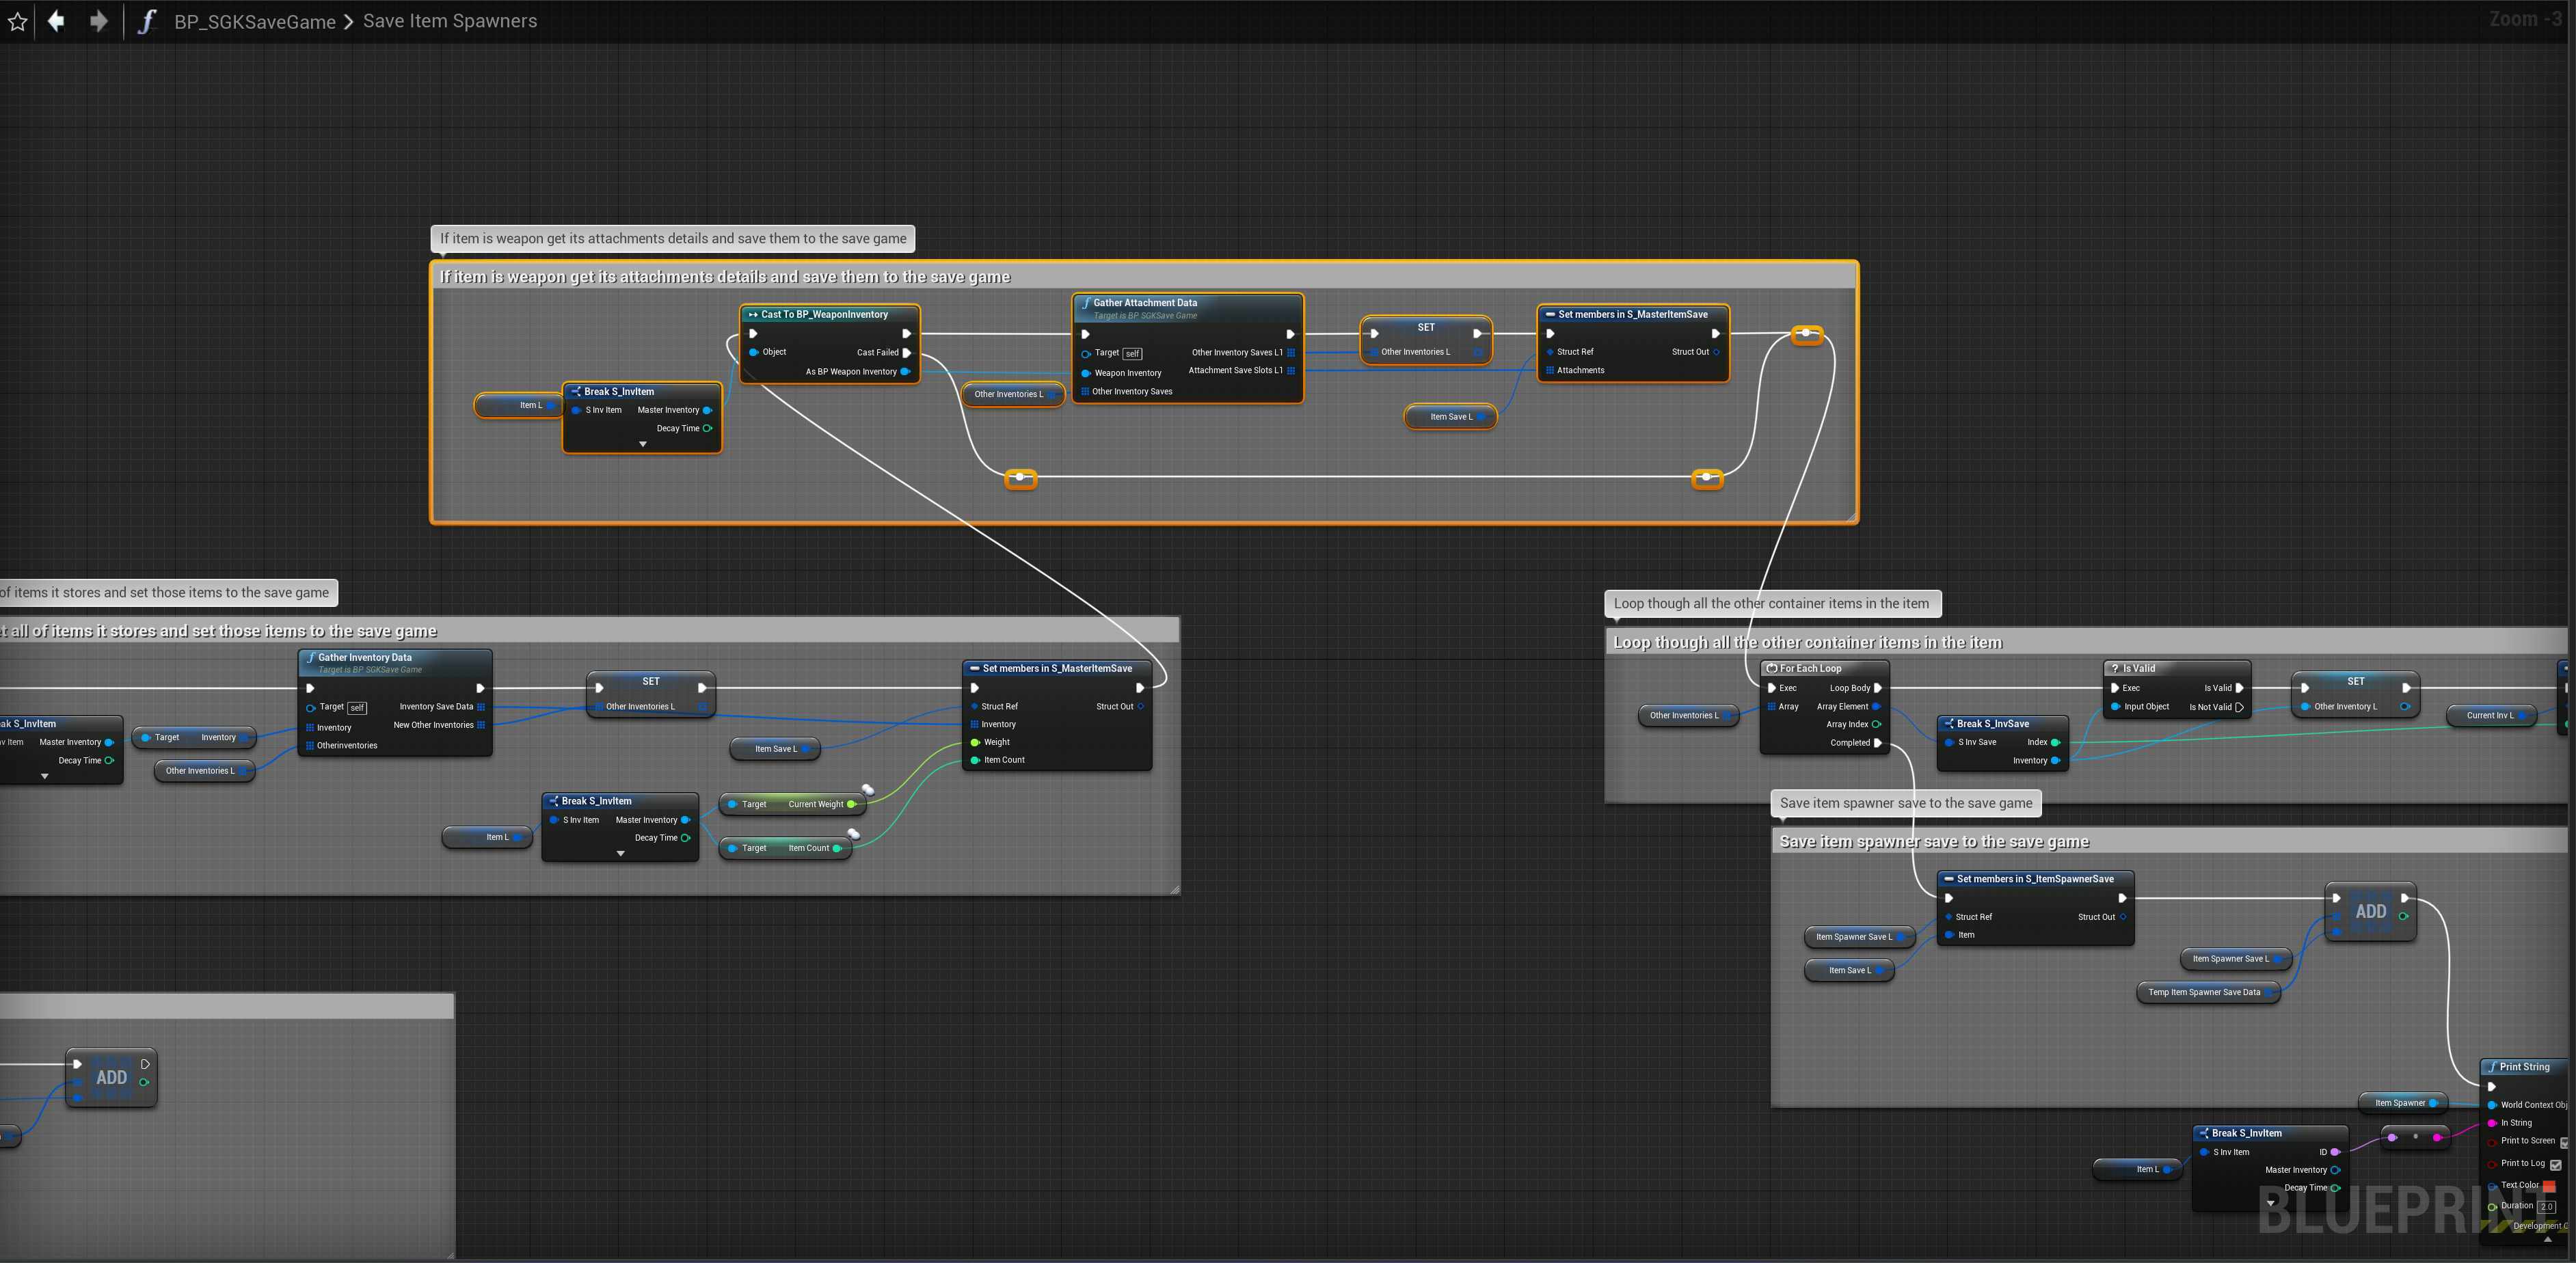The height and width of the screenshot is (1263, 2576).
Task: Click the Cast To BP_WeaponInventory node icon
Action: click(x=753, y=314)
